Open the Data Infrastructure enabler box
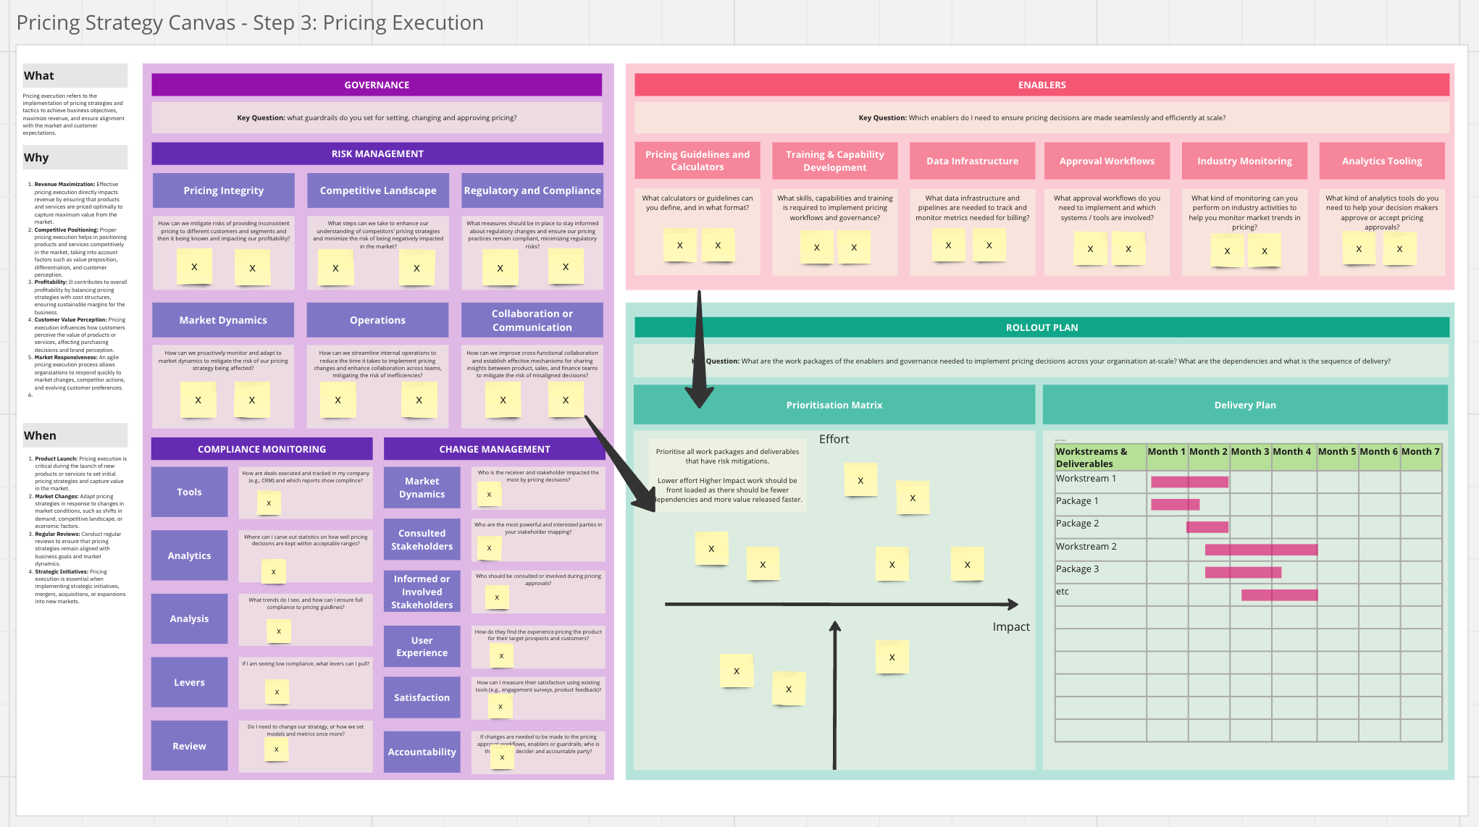The height and width of the screenshot is (827, 1479). coord(972,161)
